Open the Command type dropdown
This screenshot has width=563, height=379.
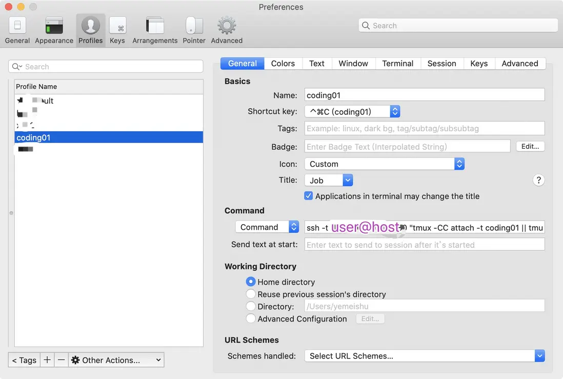pos(267,227)
